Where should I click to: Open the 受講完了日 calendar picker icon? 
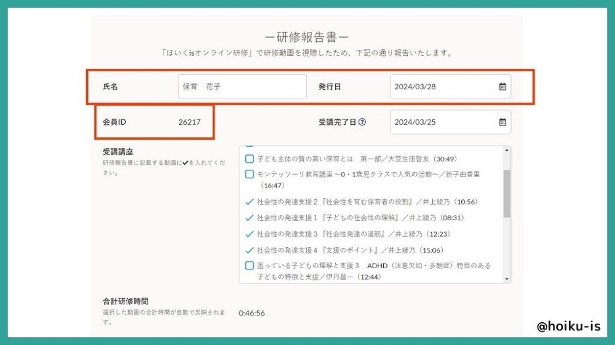[502, 122]
